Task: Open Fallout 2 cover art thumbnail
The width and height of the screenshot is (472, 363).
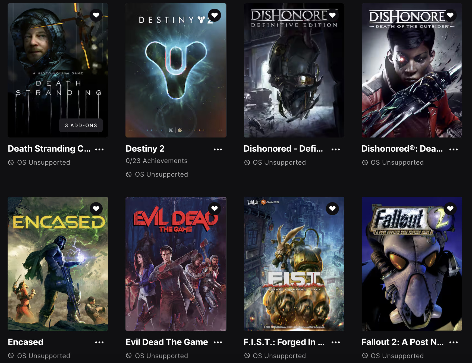Action: pos(412,264)
